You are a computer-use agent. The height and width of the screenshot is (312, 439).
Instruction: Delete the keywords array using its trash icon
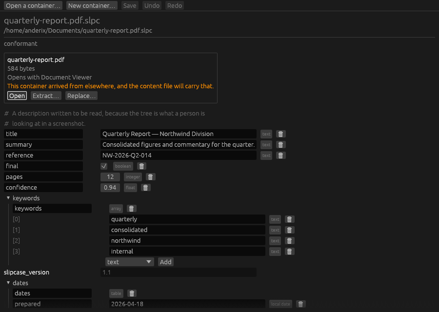click(x=131, y=209)
